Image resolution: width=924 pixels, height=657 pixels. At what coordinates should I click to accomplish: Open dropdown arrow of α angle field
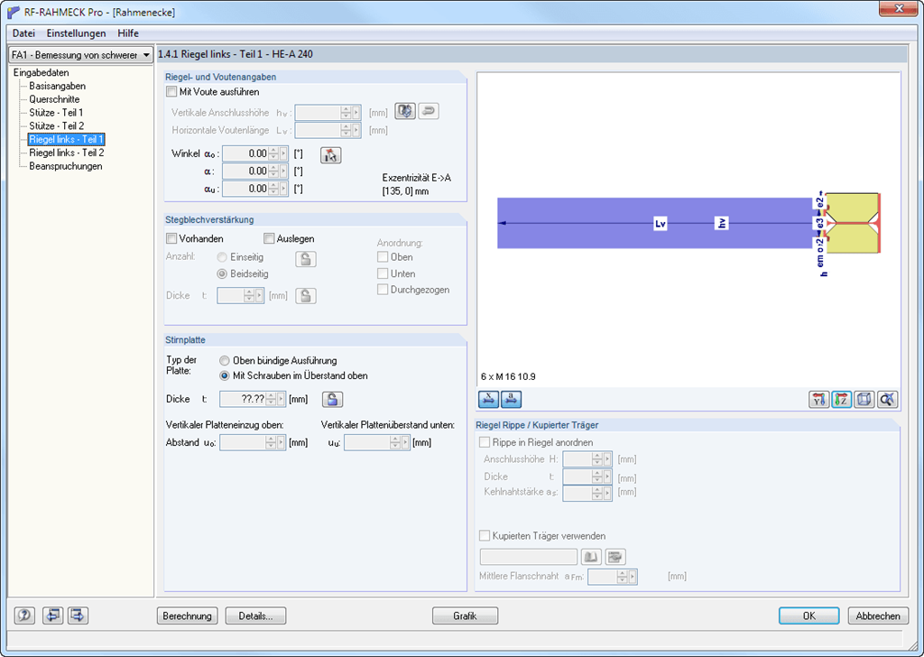click(283, 171)
